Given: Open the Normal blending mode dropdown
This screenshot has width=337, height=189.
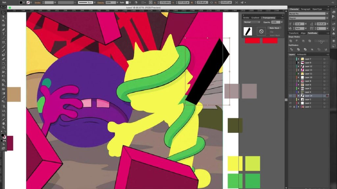Looking at the screenshot, I should click(251, 22).
